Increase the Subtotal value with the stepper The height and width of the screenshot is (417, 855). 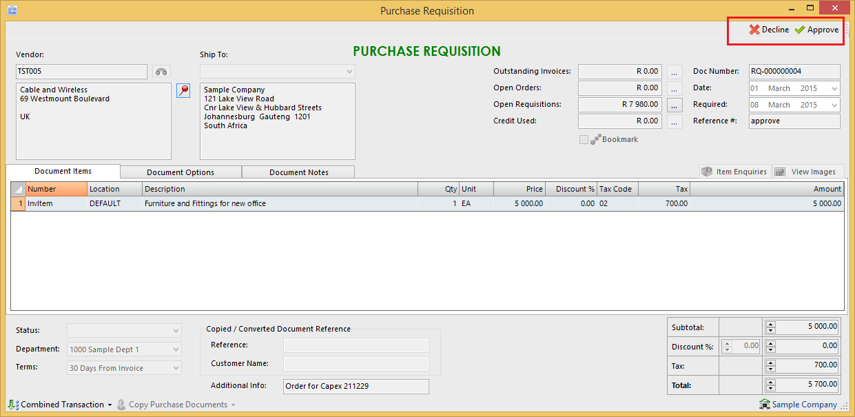tap(771, 323)
